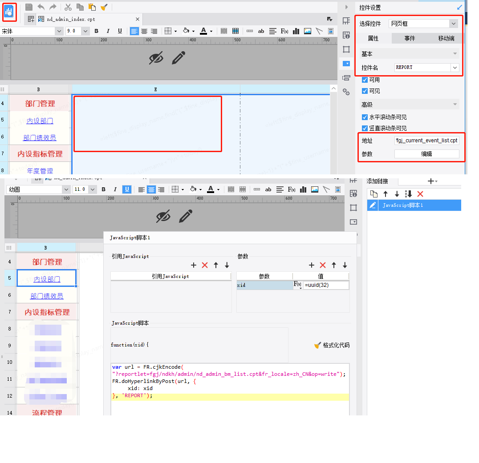Switch to the 移动端 tab
Screen dimensions: 479x463
coord(446,39)
